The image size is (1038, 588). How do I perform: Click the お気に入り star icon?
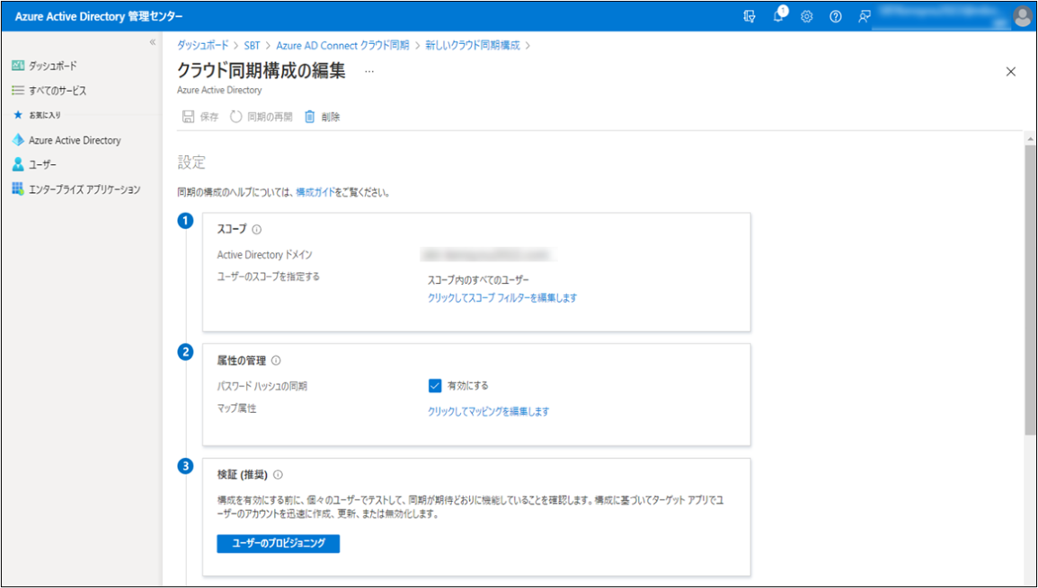(18, 115)
